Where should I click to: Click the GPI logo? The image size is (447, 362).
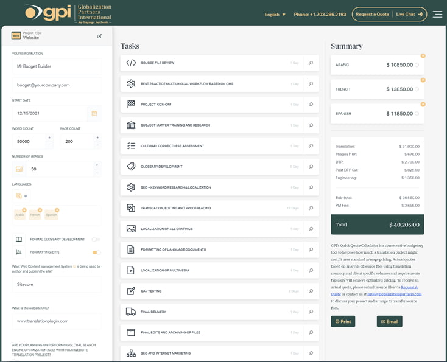coord(68,13)
